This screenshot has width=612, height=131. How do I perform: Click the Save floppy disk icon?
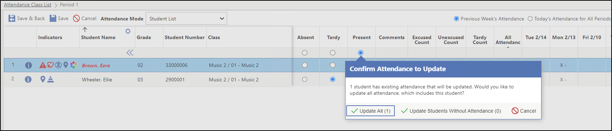point(53,18)
